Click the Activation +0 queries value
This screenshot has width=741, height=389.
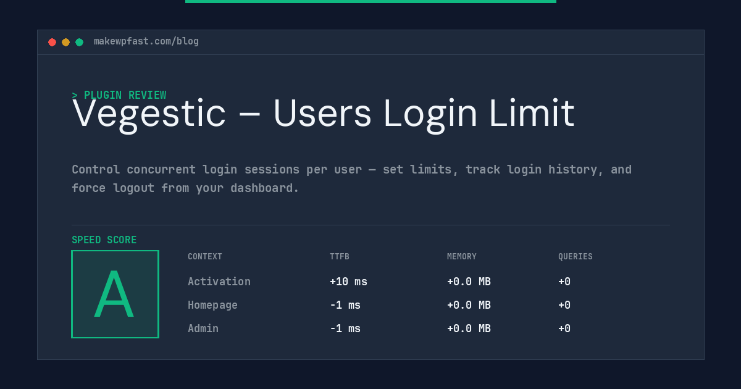click(x=564, y=282)
